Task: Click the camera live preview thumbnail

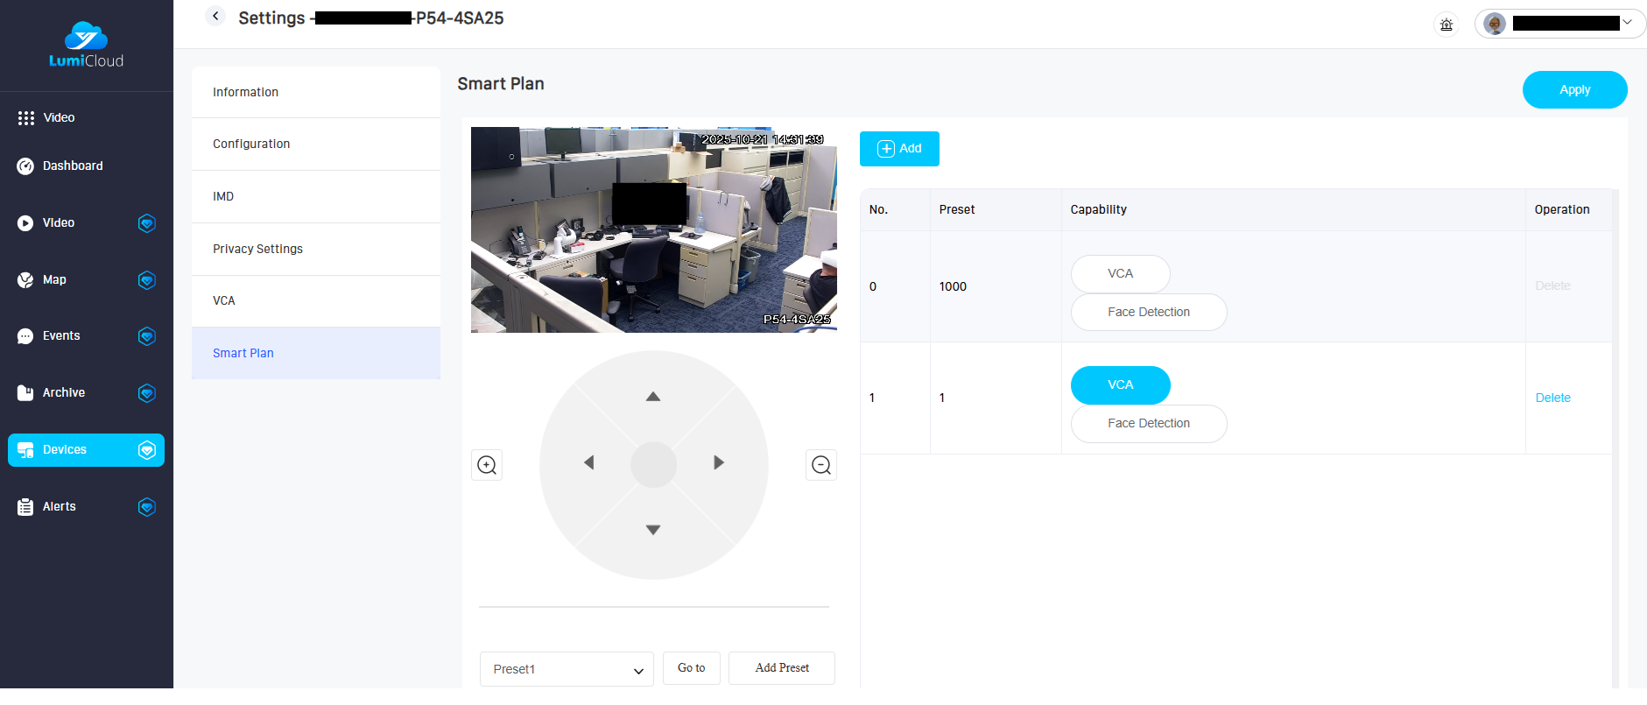Action: 653,229
